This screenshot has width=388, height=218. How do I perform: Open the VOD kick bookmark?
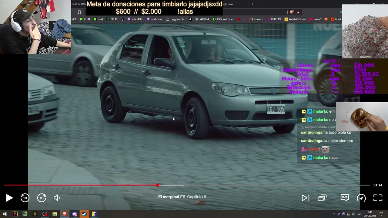[x=202, y=19]
